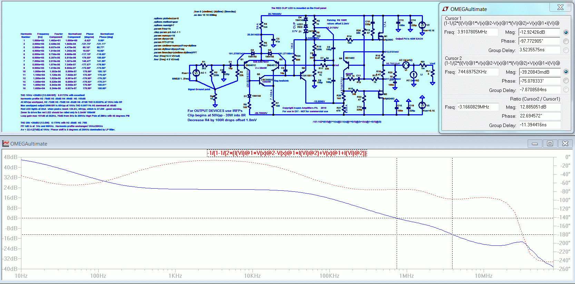Close the OMEGAultimate plot window
Viewport: 575px width, 284px height.
(x=565, y=144)
